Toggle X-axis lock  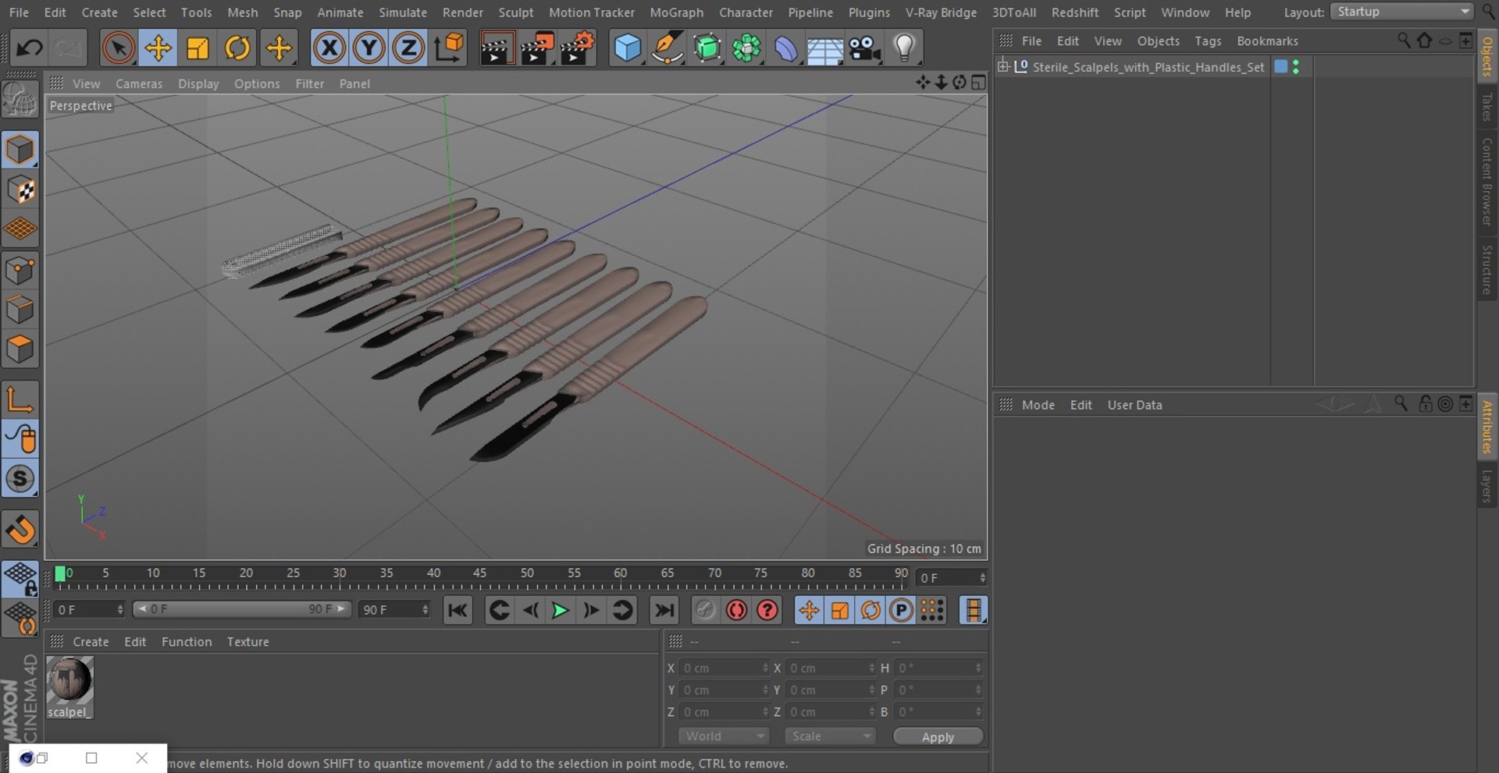click(329, 48)
